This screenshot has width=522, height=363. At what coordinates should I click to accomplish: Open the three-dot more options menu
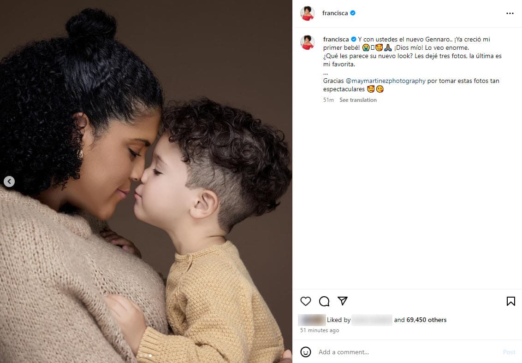pos(510,13)
